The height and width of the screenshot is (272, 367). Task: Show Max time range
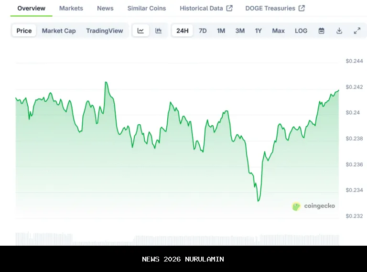click(x=278, y=31)
